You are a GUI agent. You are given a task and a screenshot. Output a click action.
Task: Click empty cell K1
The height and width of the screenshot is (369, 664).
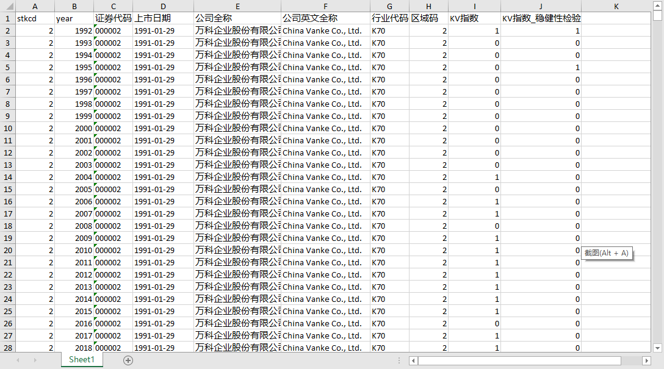[616, 18]
